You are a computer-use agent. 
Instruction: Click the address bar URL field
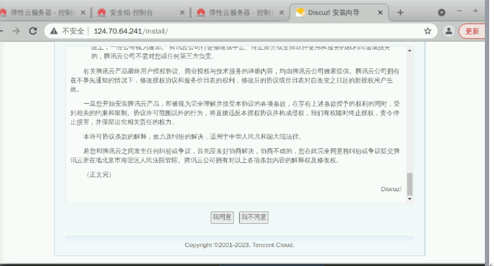coord(240,31)
